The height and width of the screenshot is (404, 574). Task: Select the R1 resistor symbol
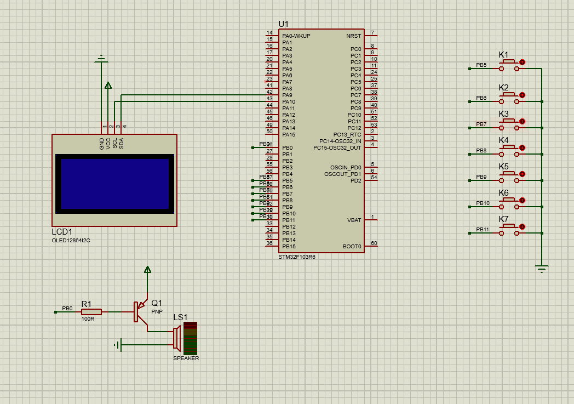91,312
